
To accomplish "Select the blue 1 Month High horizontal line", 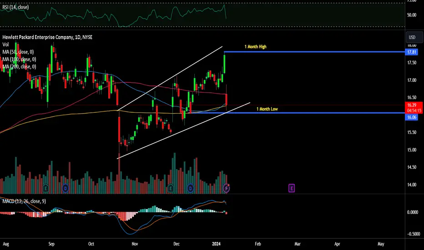I will click(x=313, y=52).
